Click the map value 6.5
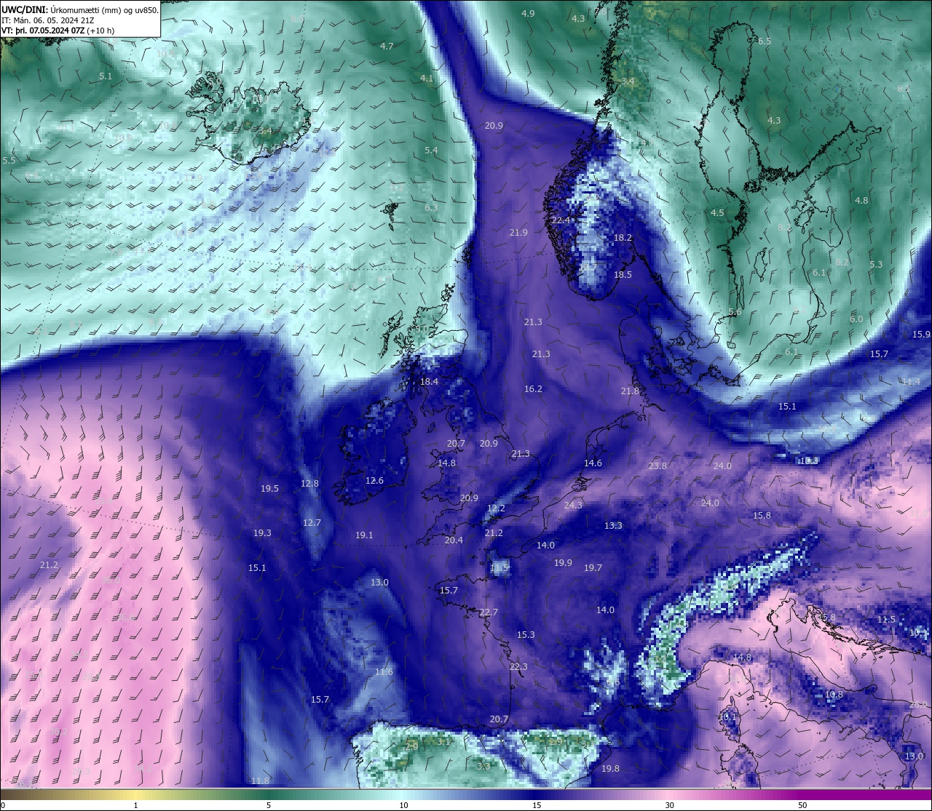The height and width of the screenshot is (811, 932). click(x=765, y=41)
